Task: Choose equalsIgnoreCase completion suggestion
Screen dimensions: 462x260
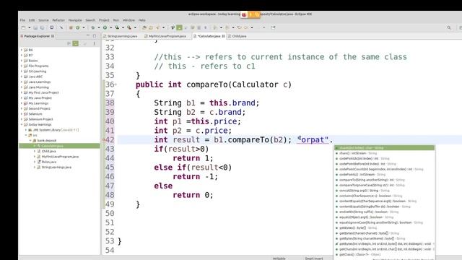Action: click(384, 222)
